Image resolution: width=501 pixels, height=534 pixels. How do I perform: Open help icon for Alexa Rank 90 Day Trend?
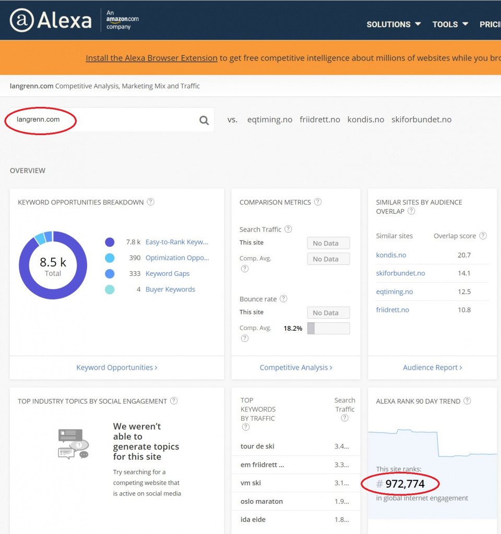coord(467,401)
